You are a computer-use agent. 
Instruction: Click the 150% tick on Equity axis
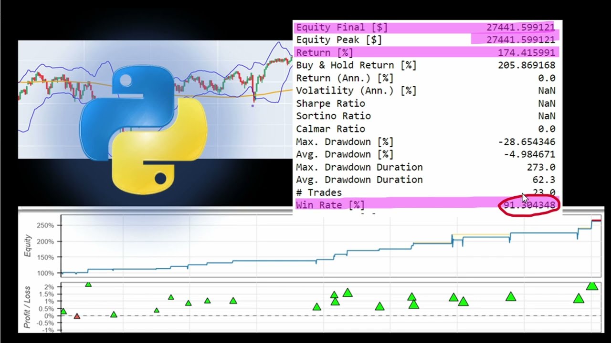[45, 257]
